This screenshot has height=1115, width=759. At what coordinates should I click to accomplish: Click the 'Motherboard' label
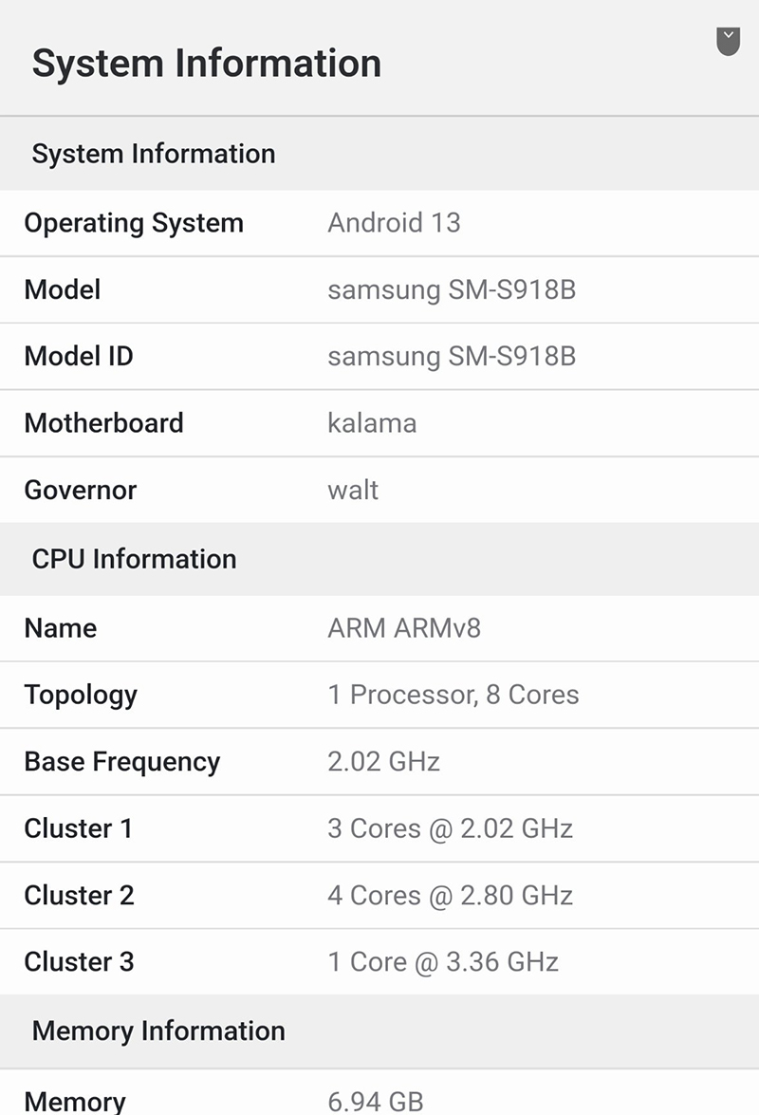coord(103,423)
